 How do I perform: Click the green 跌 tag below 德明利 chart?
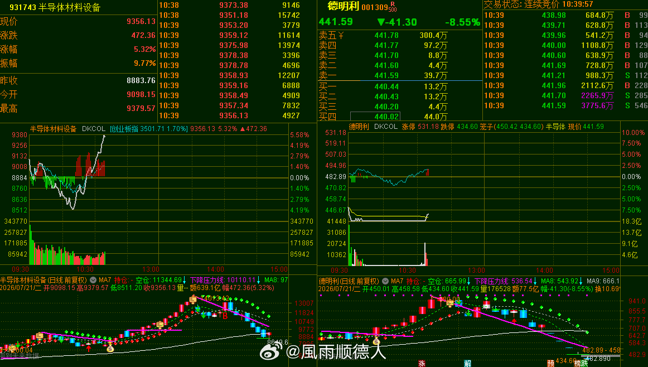pyautogui.click(x=584, y=363)
